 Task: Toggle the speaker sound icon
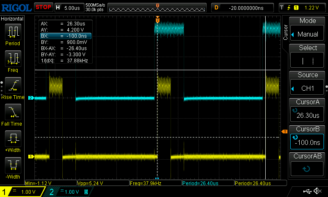tap(317, 191)
